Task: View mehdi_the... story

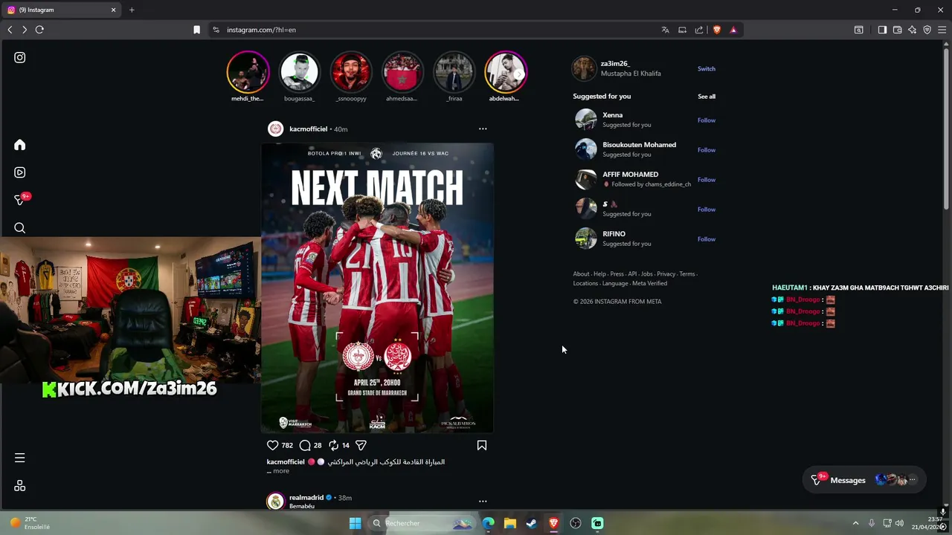Action: (248, 72)
